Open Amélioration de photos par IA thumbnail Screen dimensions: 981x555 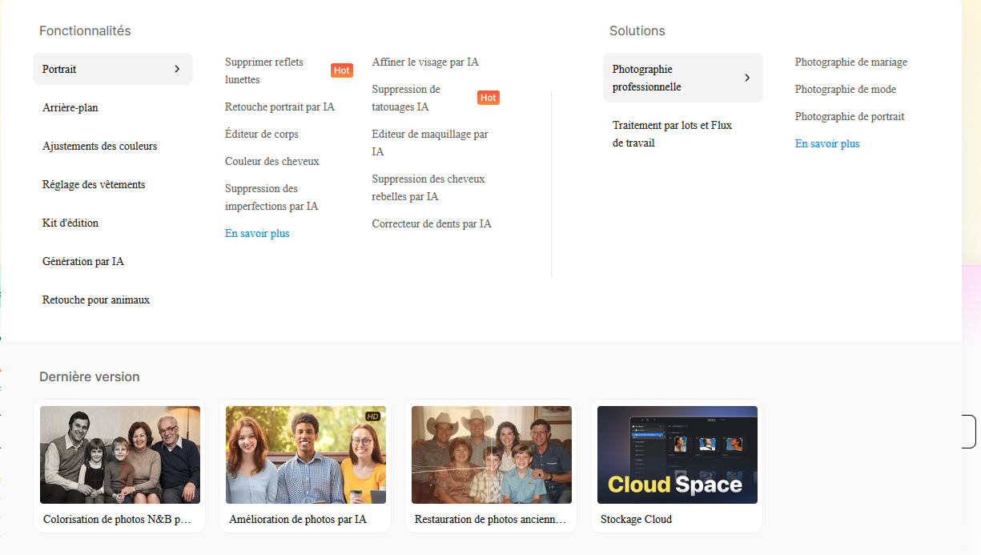306,455
